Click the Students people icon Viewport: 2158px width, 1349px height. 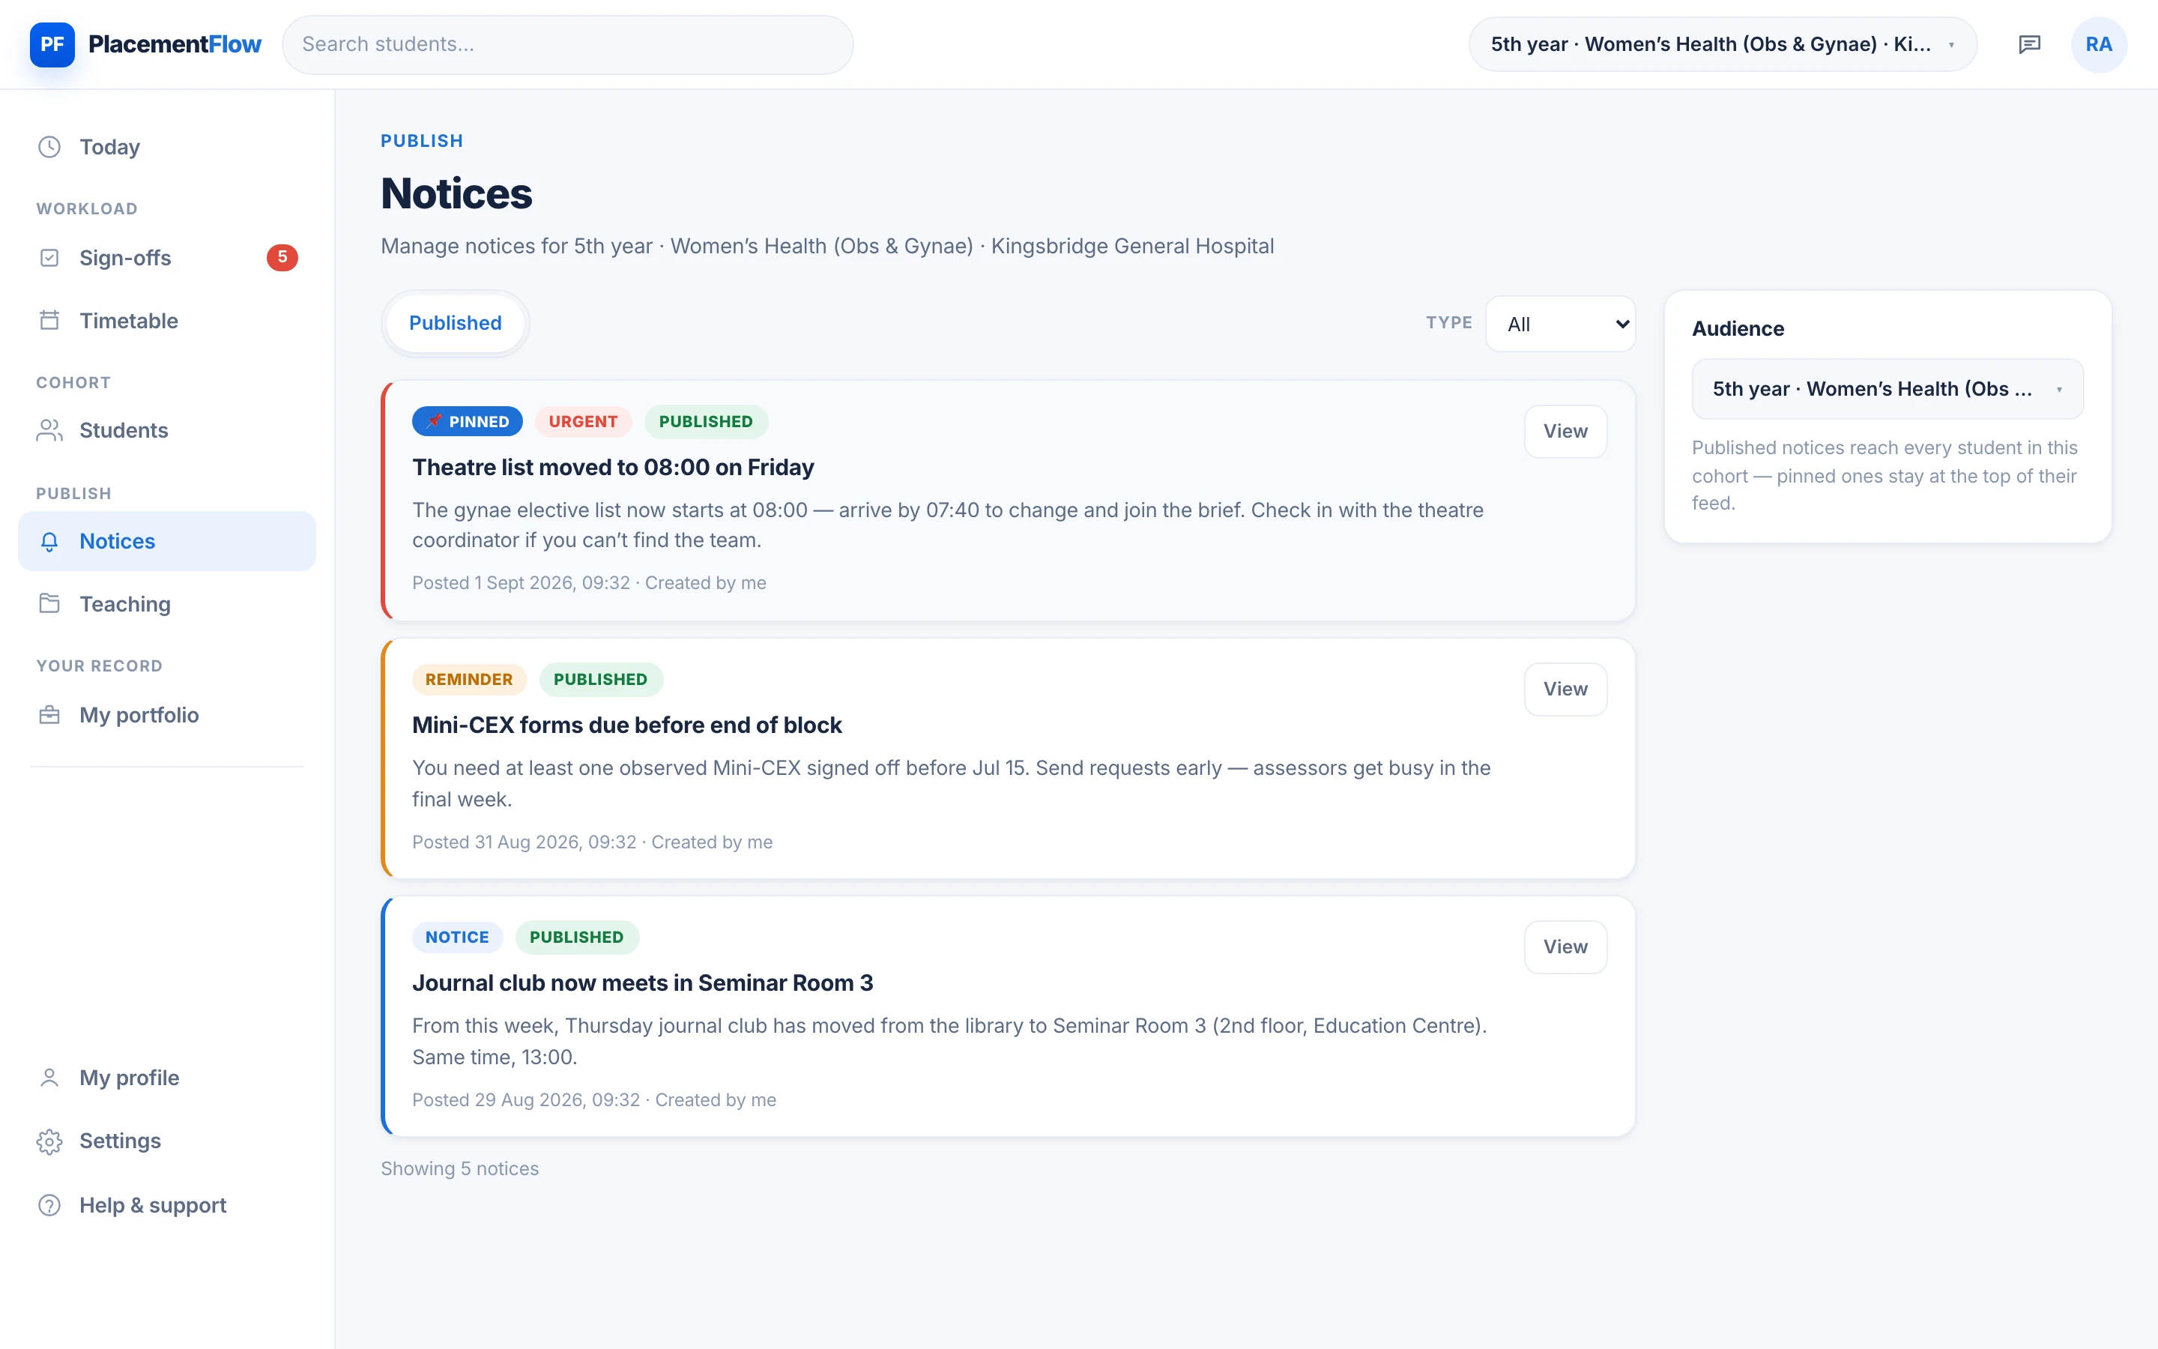click(50, 430)
